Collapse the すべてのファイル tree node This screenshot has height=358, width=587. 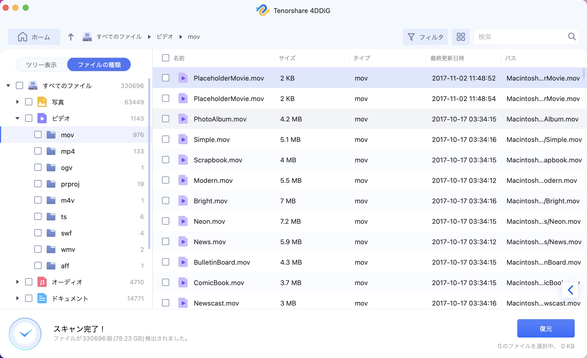(8, 86)
